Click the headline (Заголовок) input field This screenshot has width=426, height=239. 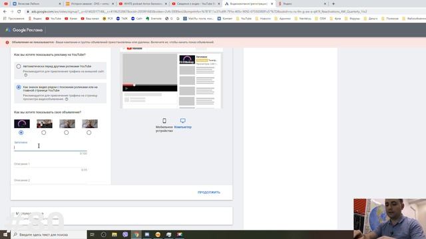[51, 147]
